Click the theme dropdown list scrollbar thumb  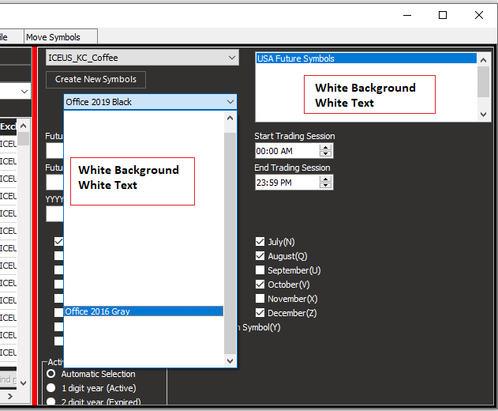(x=230, y=243)
